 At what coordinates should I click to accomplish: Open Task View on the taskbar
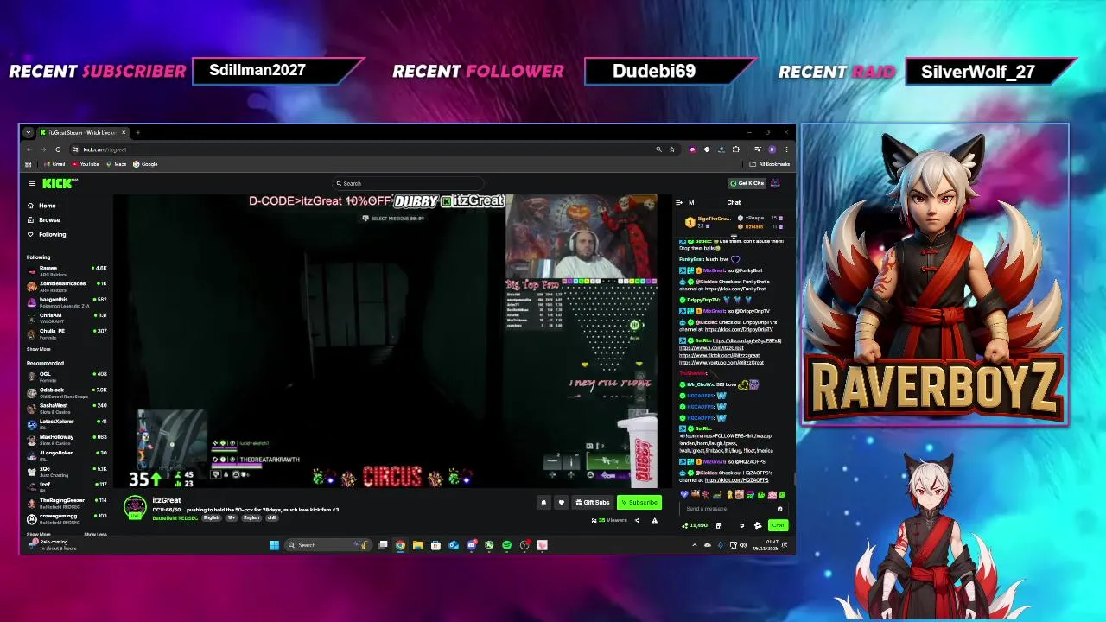(x=383, y=545)
